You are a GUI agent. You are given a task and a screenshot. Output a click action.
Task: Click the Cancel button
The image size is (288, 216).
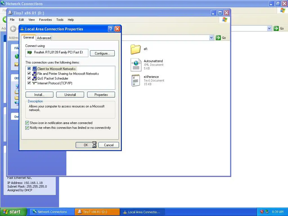point(109,145)
